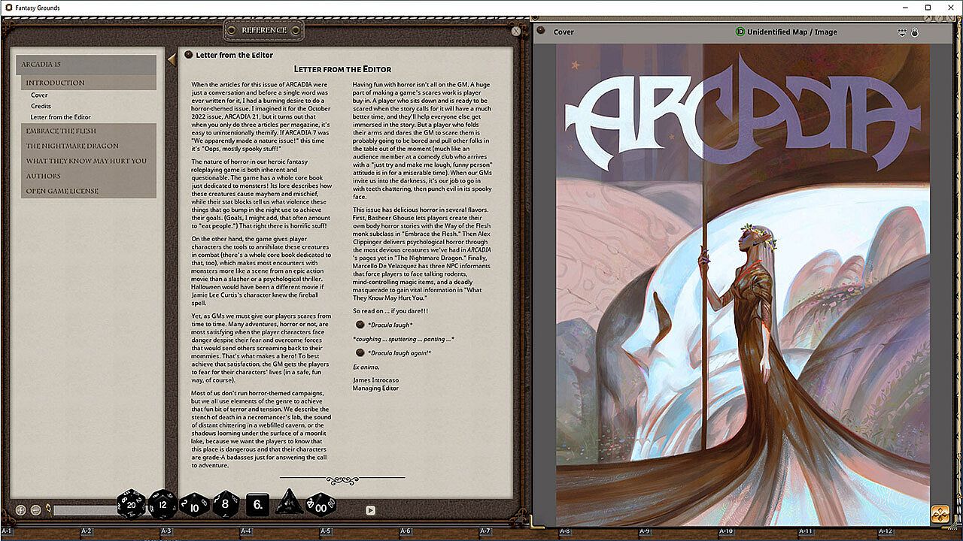Toggle the ID identification icon on image
Image resolution: width=963 pixels, height=541 pixels.
[740, 32]
